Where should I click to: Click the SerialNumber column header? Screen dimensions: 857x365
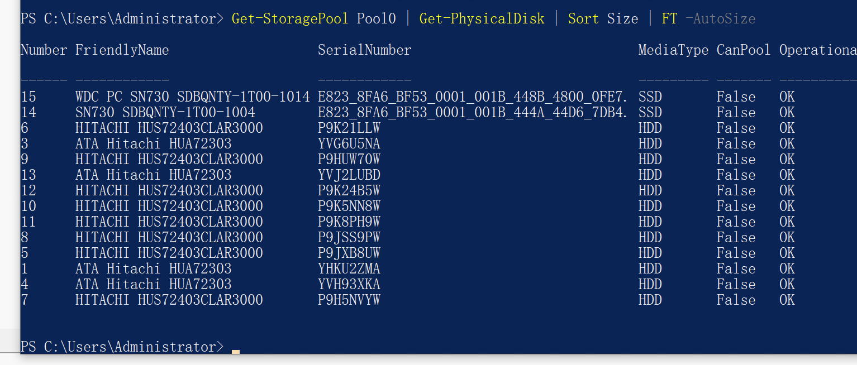(x=364, y=50)
